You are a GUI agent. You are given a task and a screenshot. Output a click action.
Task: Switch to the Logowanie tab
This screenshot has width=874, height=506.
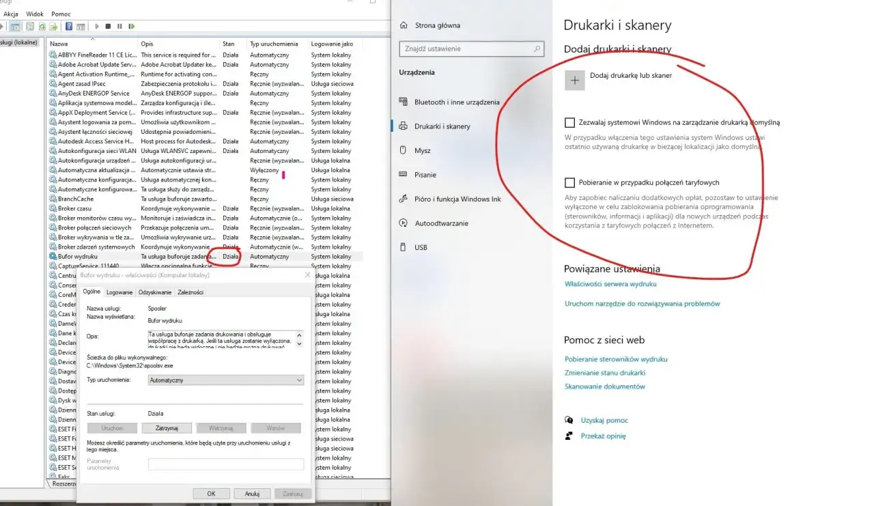(119, 292)
